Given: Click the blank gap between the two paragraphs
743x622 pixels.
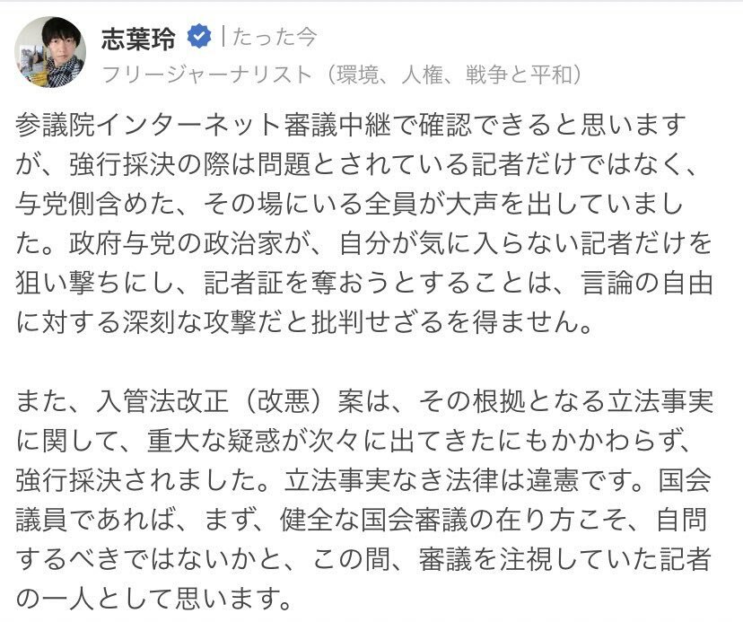Looking at the screenshot, I should pyautogui.click(x=364, y=363).
